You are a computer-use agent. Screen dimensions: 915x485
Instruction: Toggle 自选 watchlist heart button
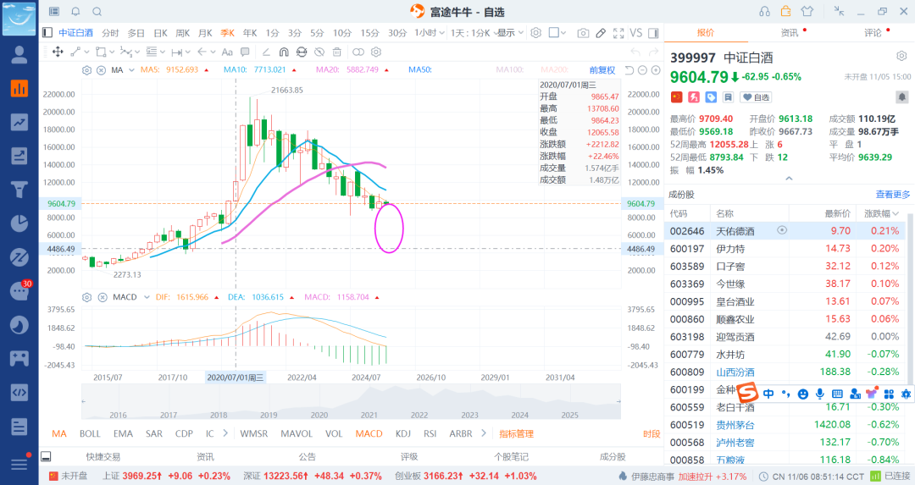(756, 97)
